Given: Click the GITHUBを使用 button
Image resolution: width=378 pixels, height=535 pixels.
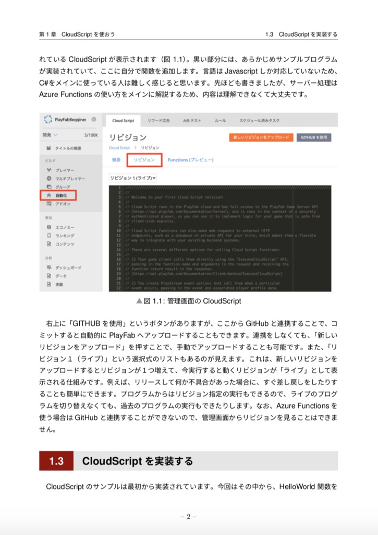Looking at the screenshot, I should click(314, 137).
